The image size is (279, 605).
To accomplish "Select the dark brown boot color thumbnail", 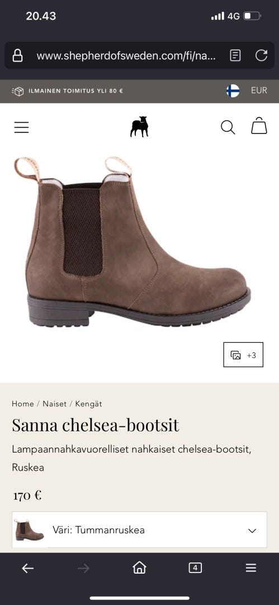I will click(29, 530).
